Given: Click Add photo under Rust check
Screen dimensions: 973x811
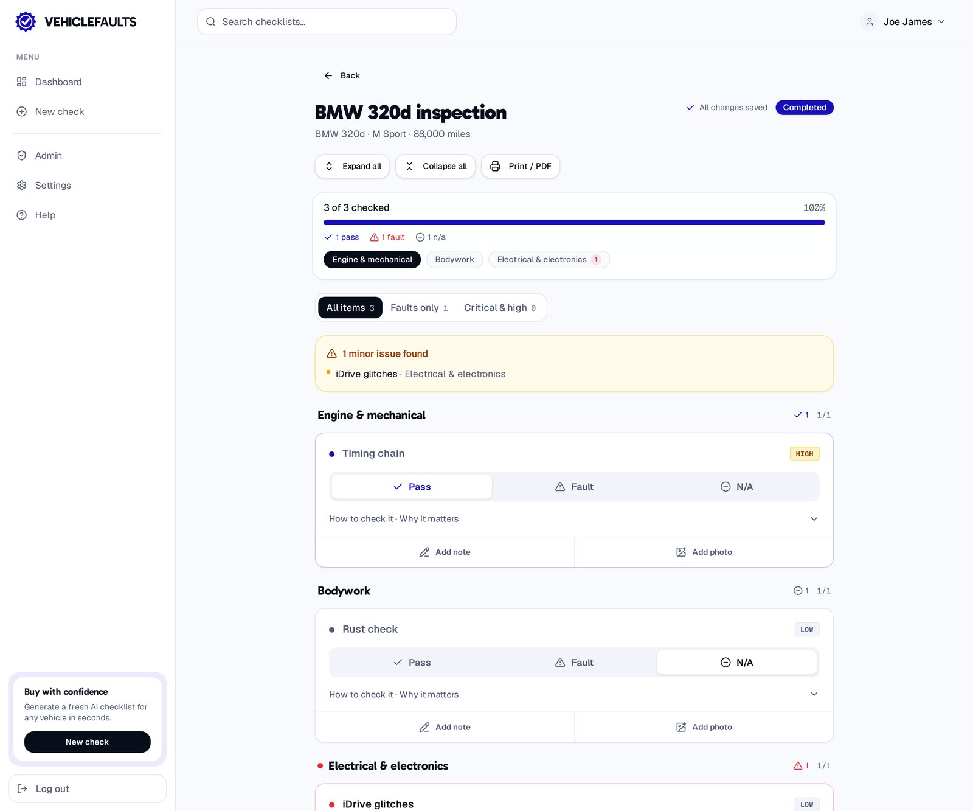Looking at the screenshot, I should point(704,728).
